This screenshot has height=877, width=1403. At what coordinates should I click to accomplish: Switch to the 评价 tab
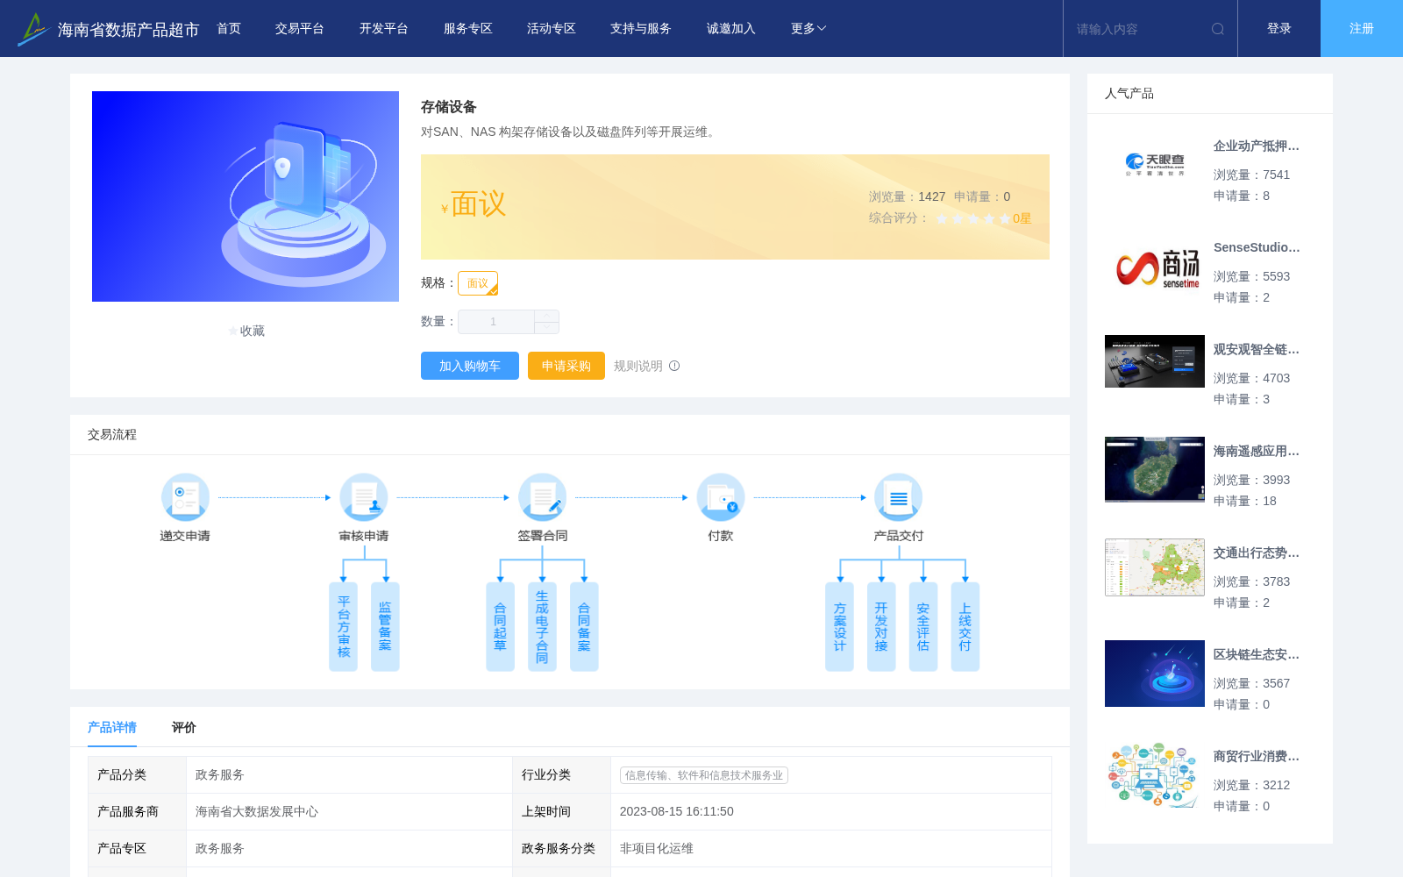pos(184,727)
